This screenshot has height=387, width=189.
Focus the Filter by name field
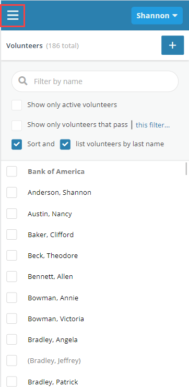point(95,81)
